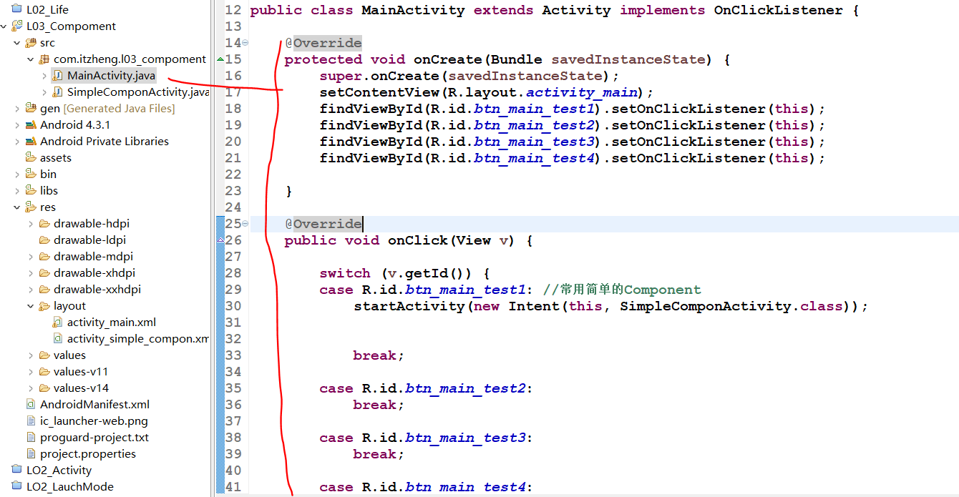Click the assets folder icon
This screenshot has width=959, height=497.
31,157
